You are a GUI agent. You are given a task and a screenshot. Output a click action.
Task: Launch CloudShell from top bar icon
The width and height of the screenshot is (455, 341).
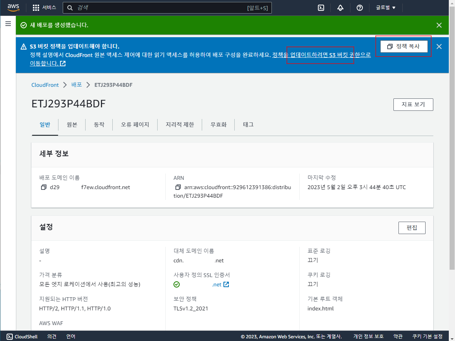pyautogui.click(x=321, y=8)
